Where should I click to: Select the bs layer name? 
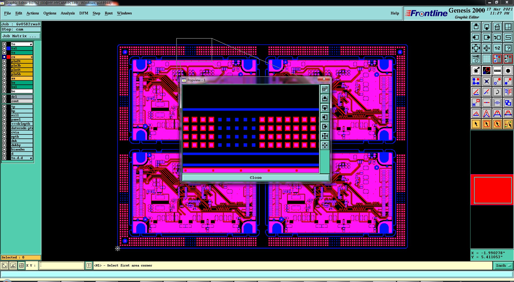pyautogui.click(x=22, y=83)
